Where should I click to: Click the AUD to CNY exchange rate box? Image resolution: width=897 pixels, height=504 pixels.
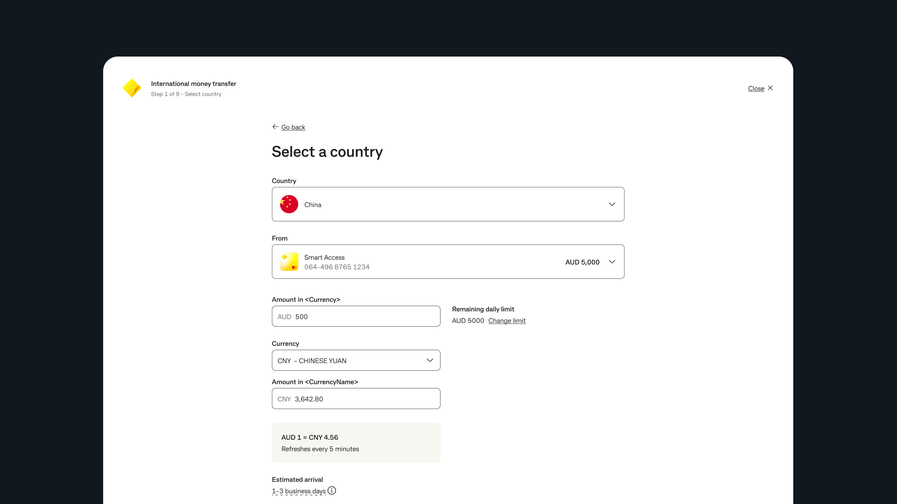pos(355,442)
